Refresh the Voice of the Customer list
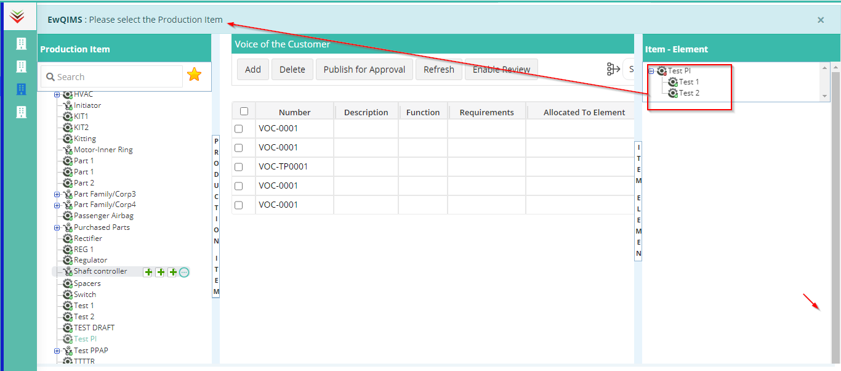The height and width of the screenshot is (371, 841). click(439, 70)
